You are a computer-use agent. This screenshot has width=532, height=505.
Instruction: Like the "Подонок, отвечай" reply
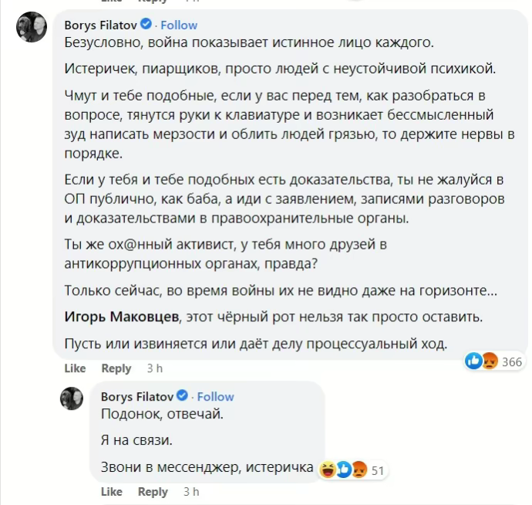click(111, 492)
